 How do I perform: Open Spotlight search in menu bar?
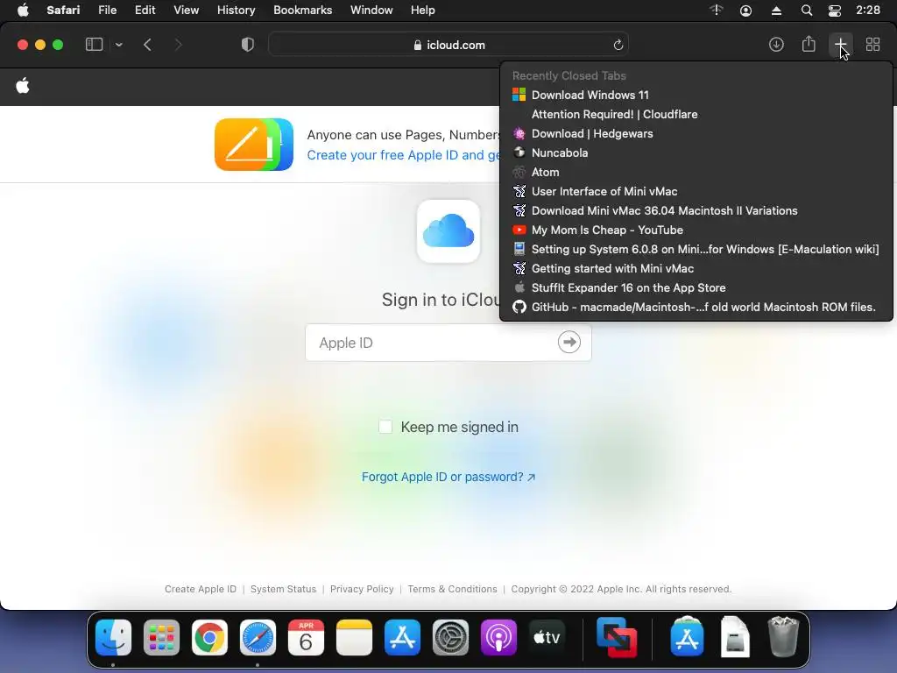pyautogui.click(x=807, y=11)
